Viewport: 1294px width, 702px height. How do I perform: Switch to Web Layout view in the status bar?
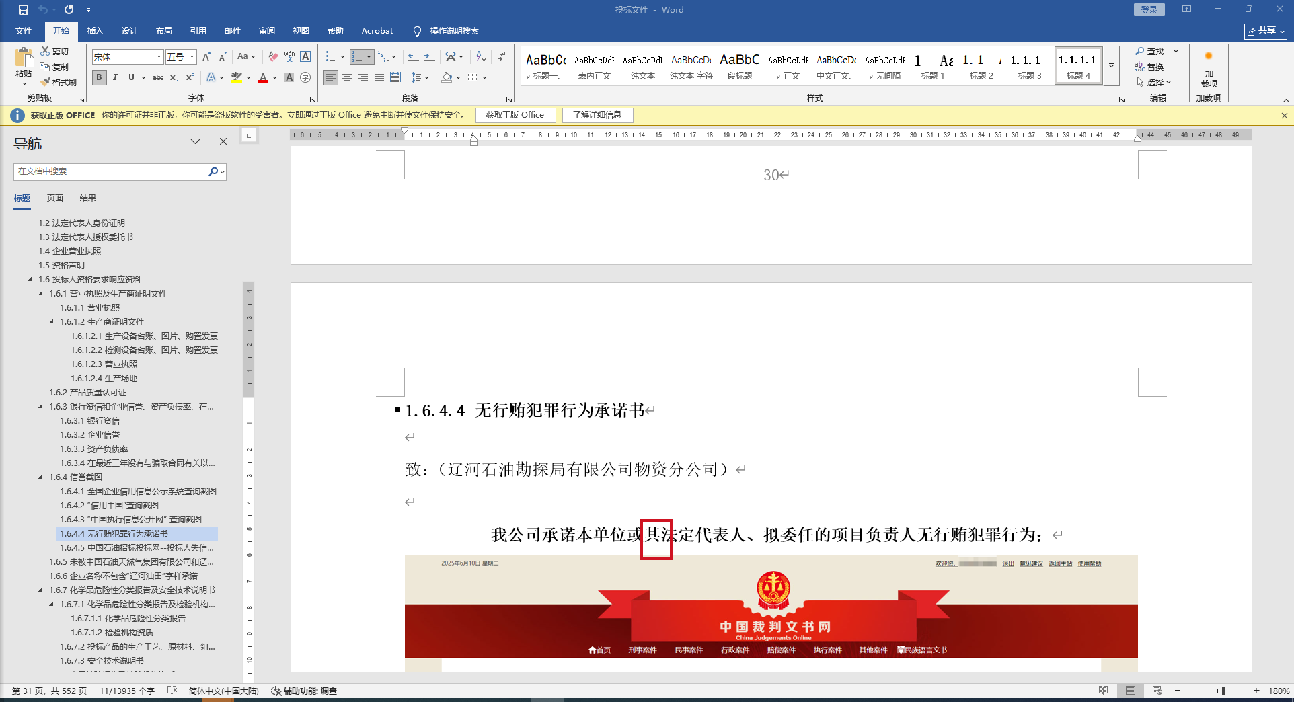click(x=1157, y=691)
